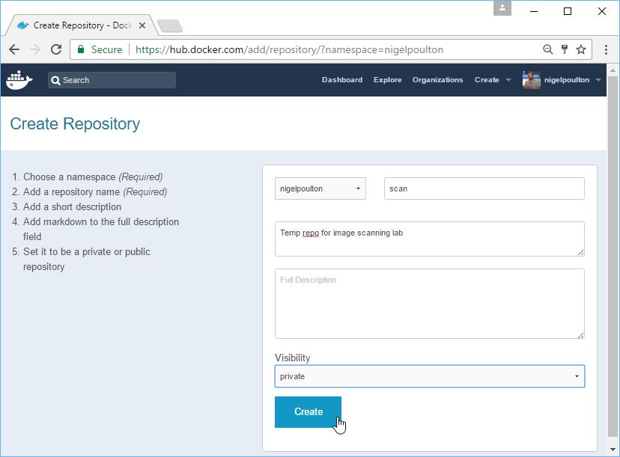
Task: Click the saved password key icon
Action: click(x=565, y=49)
